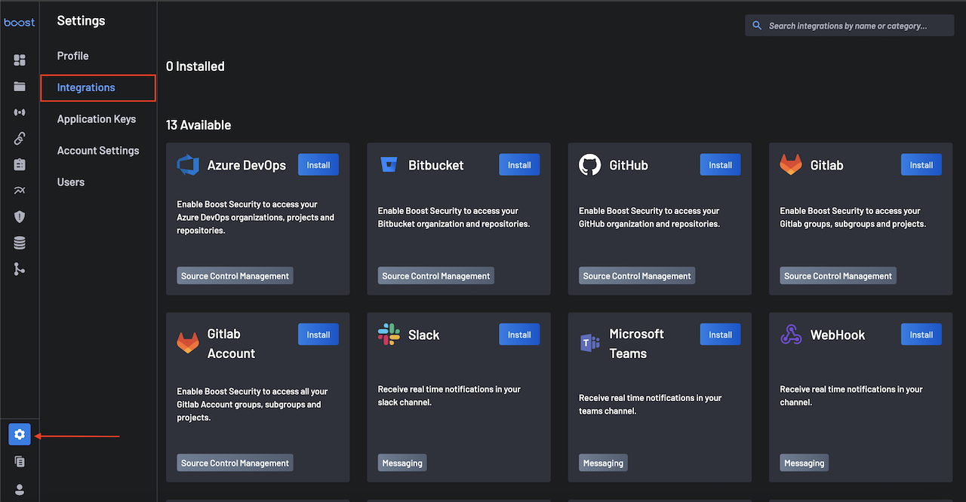
Task: Install the Azure DevOps integration
Action: (x=318, y=165)
